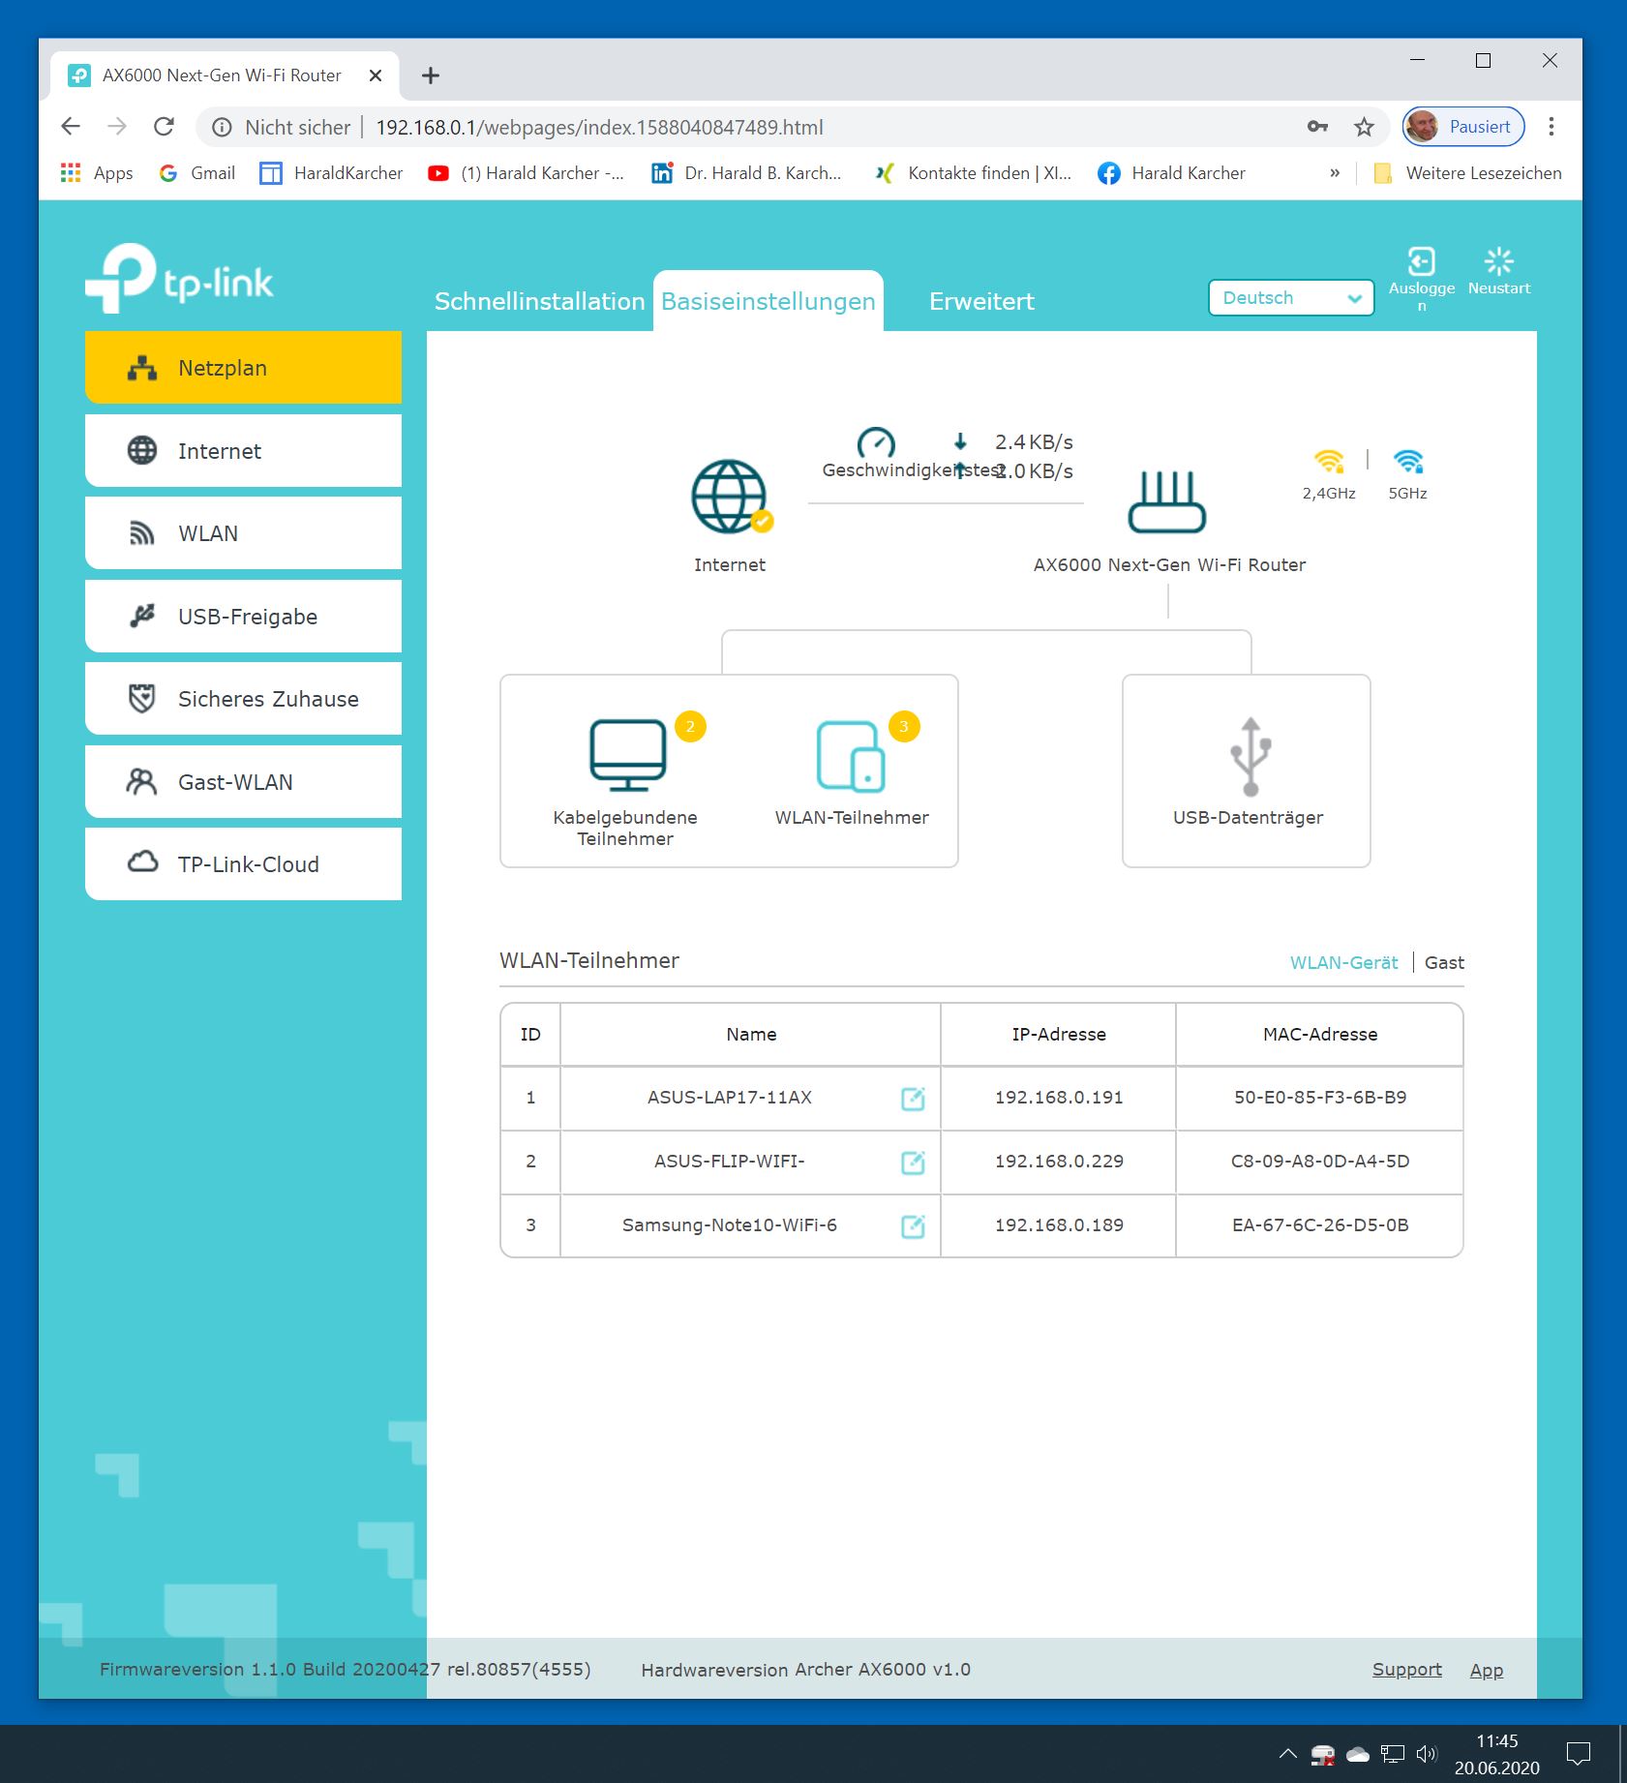Show WLAN-Gerät client list

coord(1343,962)
